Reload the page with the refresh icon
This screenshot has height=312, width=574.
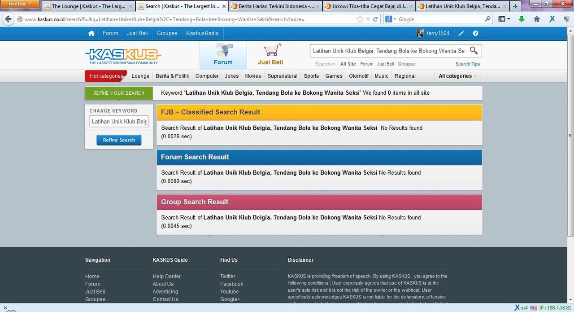(375, 19)
